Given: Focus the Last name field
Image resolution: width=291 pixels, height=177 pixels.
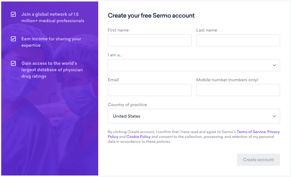Looking at the screenshot, I should coord(238,40).
